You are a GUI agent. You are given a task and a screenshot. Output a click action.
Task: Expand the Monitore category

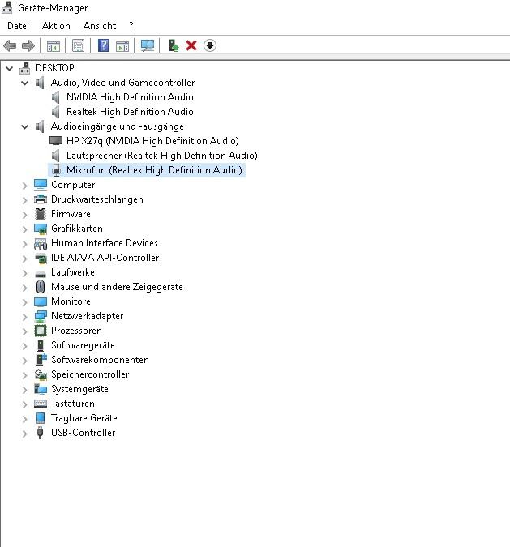point(24,302)
